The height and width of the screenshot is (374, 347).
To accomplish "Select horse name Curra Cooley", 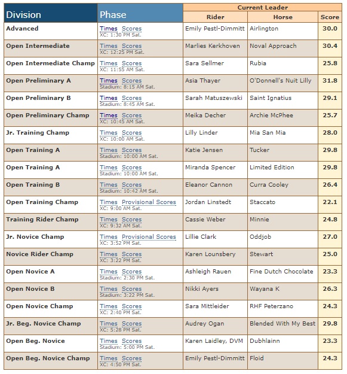I will 269,185.
